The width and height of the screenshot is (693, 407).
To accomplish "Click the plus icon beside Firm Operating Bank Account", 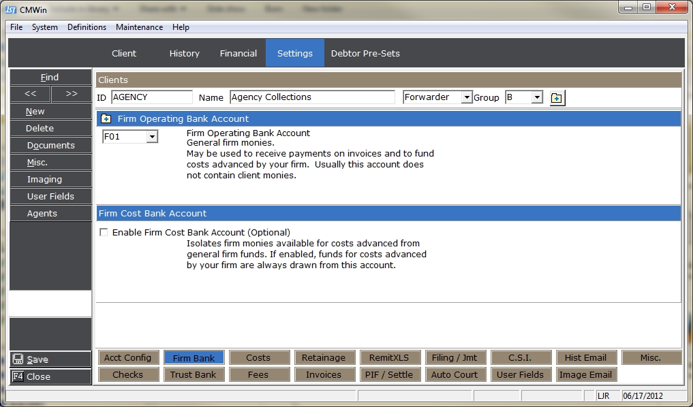I will (x=106, y=118).
